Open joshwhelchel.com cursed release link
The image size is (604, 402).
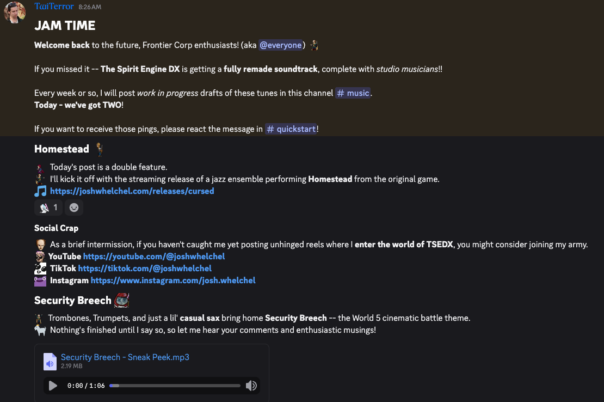(x=132, y=191)
